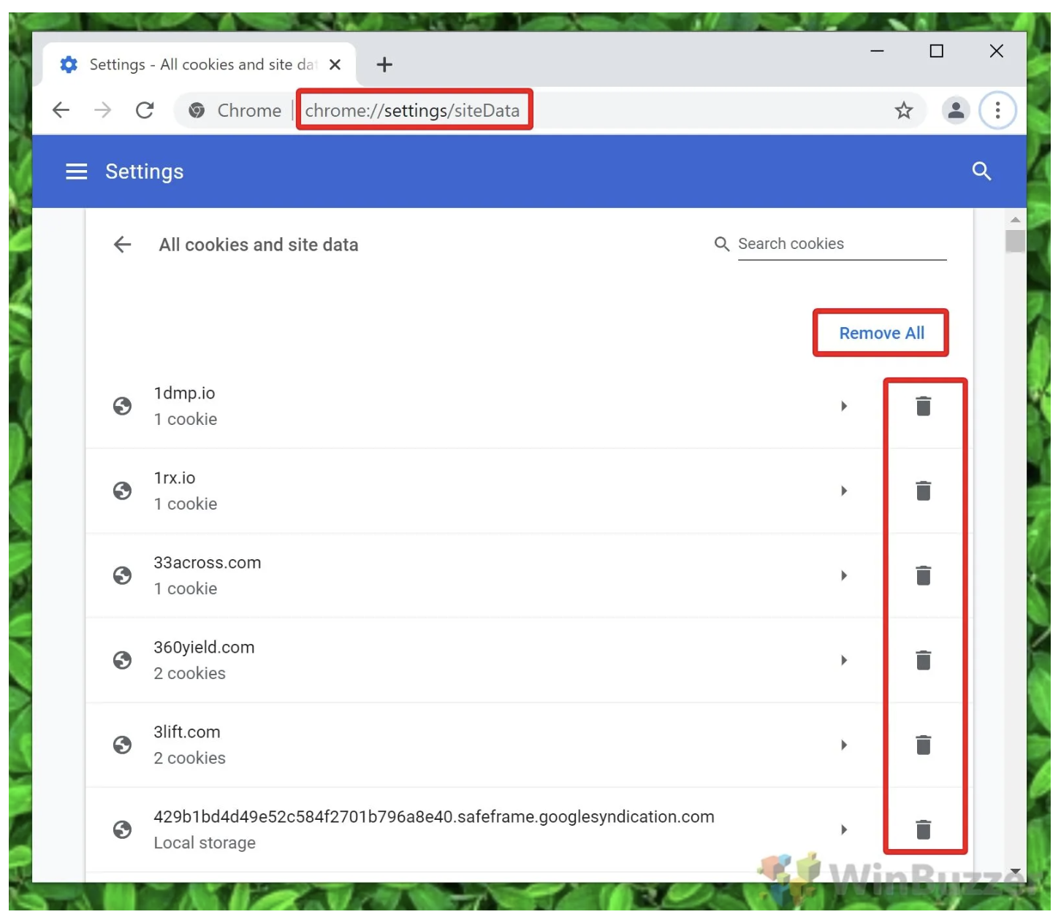
Task: Click the vertical scrollbar thumb
Action: pos(1015,241)
